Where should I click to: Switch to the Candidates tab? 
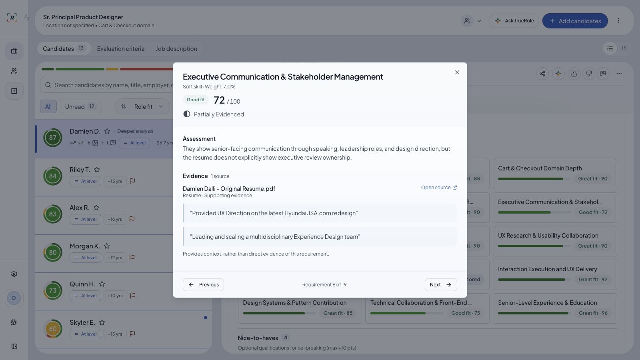[x=64, y=48]
